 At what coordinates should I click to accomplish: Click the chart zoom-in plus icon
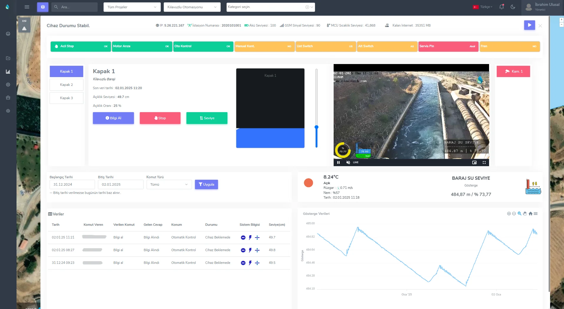[509, 214]
